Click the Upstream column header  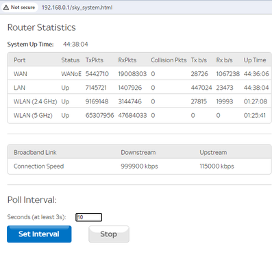[x=213, y=152]
